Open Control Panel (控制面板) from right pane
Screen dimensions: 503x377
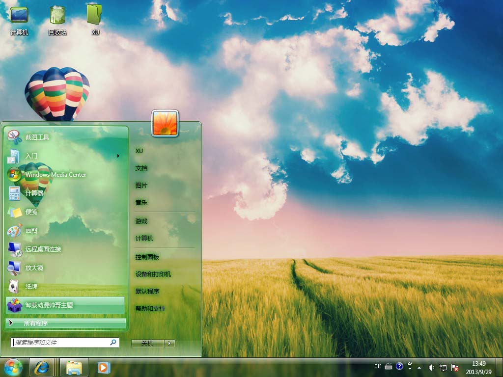pos(147,257)
